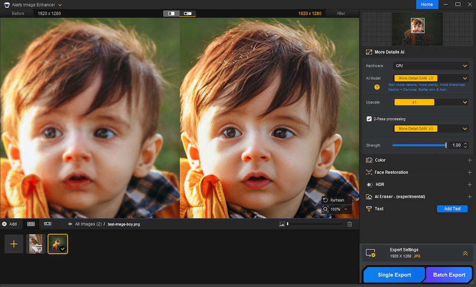
Task: Go to the Home tab
Action: pyautogui.click(x=427, y=4)
